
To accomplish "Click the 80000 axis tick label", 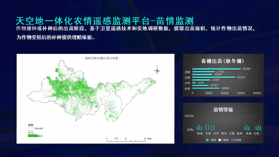I will point(257,93).
